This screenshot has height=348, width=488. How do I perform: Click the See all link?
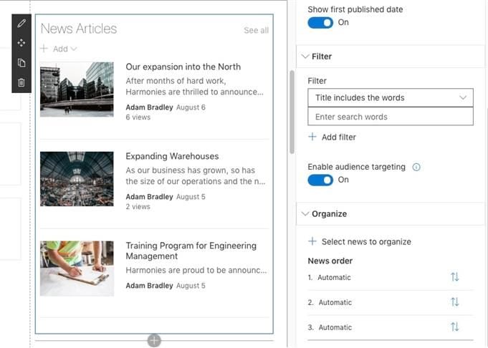pos(256,30)
